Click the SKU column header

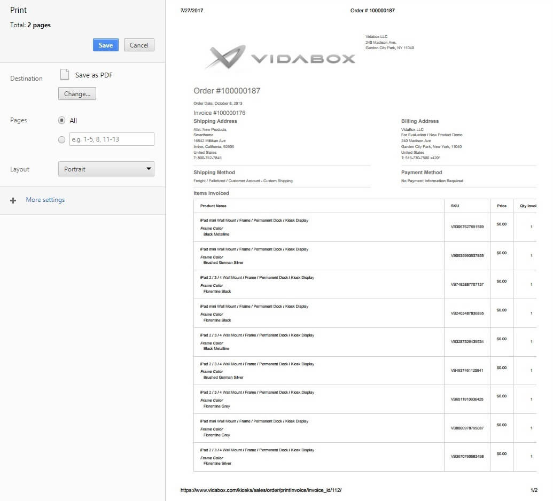[x=455, y=206]
